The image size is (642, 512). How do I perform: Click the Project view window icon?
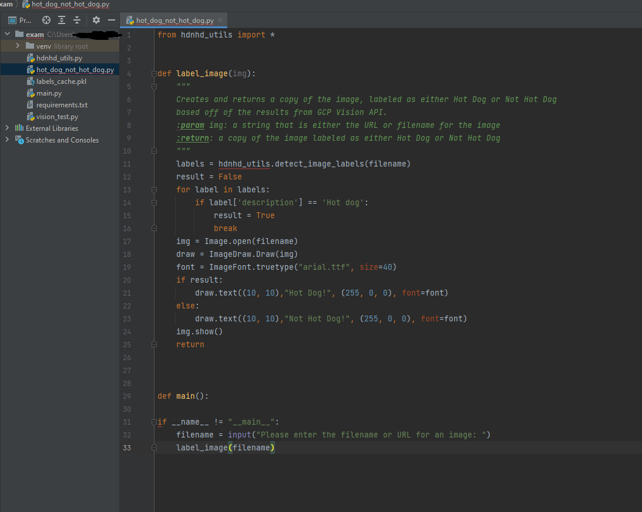pos(12,20)
